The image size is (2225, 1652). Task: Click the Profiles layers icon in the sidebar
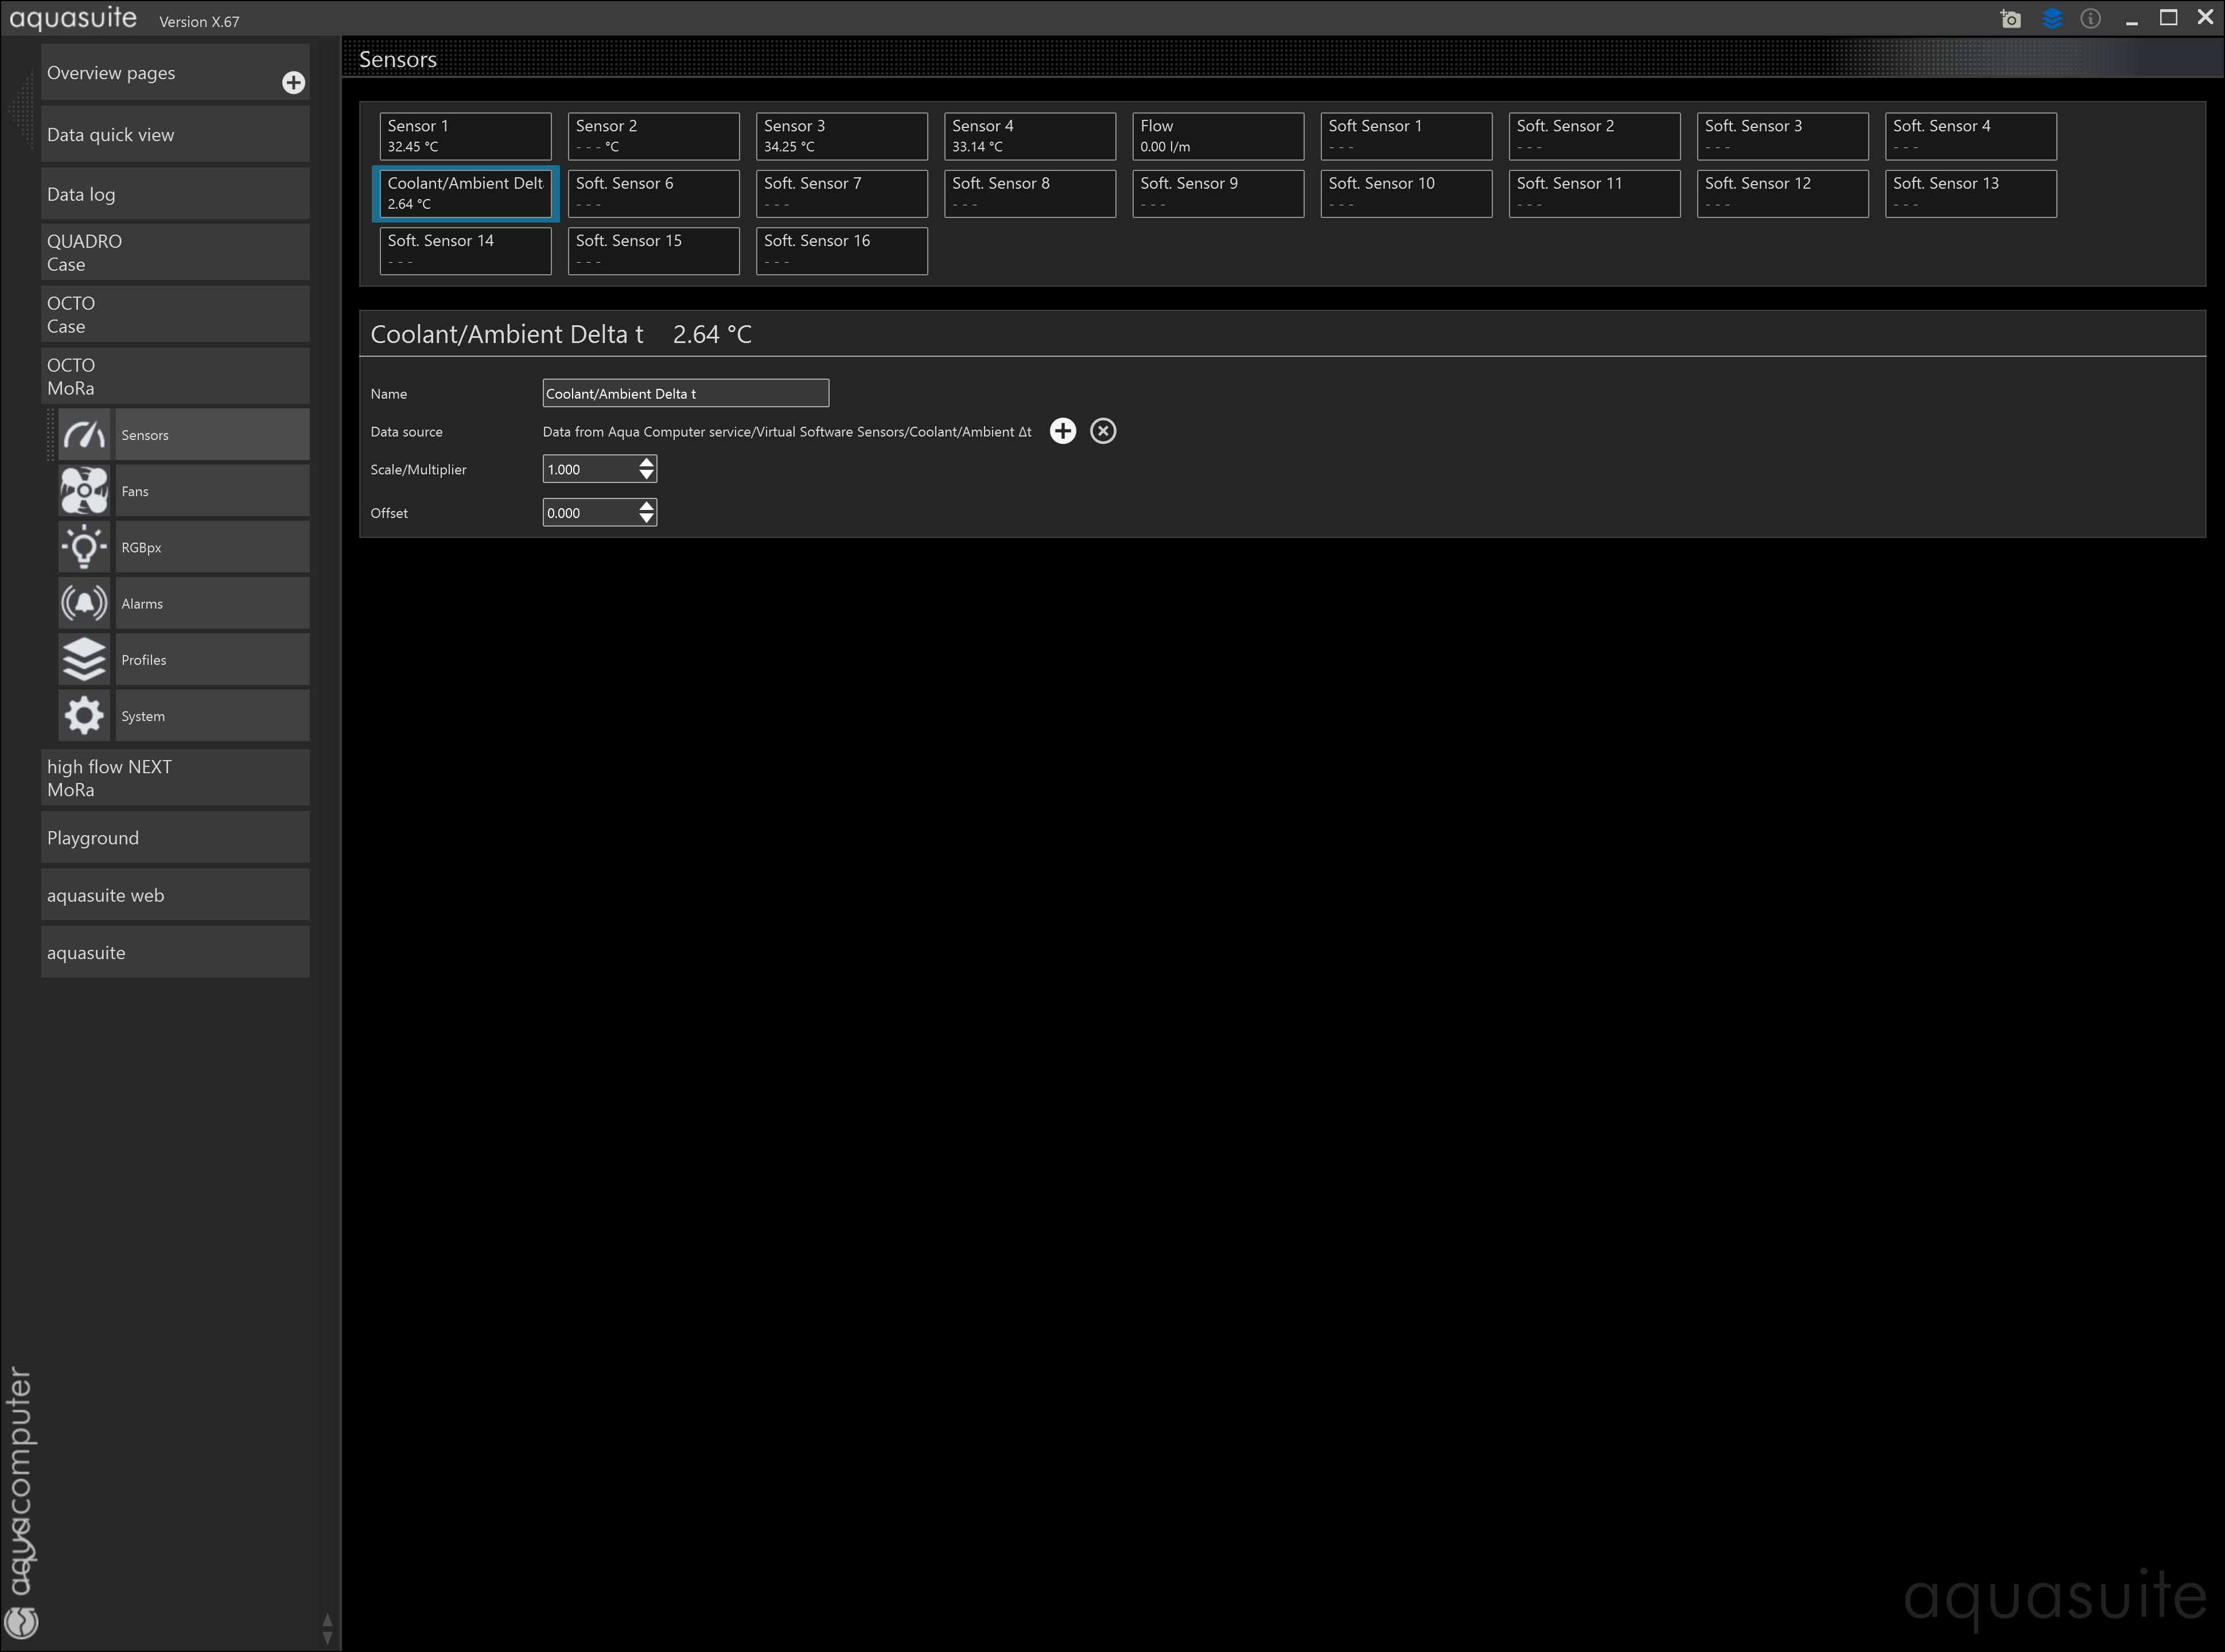(84, 659)
